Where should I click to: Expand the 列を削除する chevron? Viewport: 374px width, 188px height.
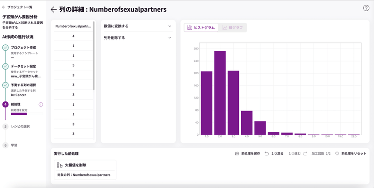(170, 38)
